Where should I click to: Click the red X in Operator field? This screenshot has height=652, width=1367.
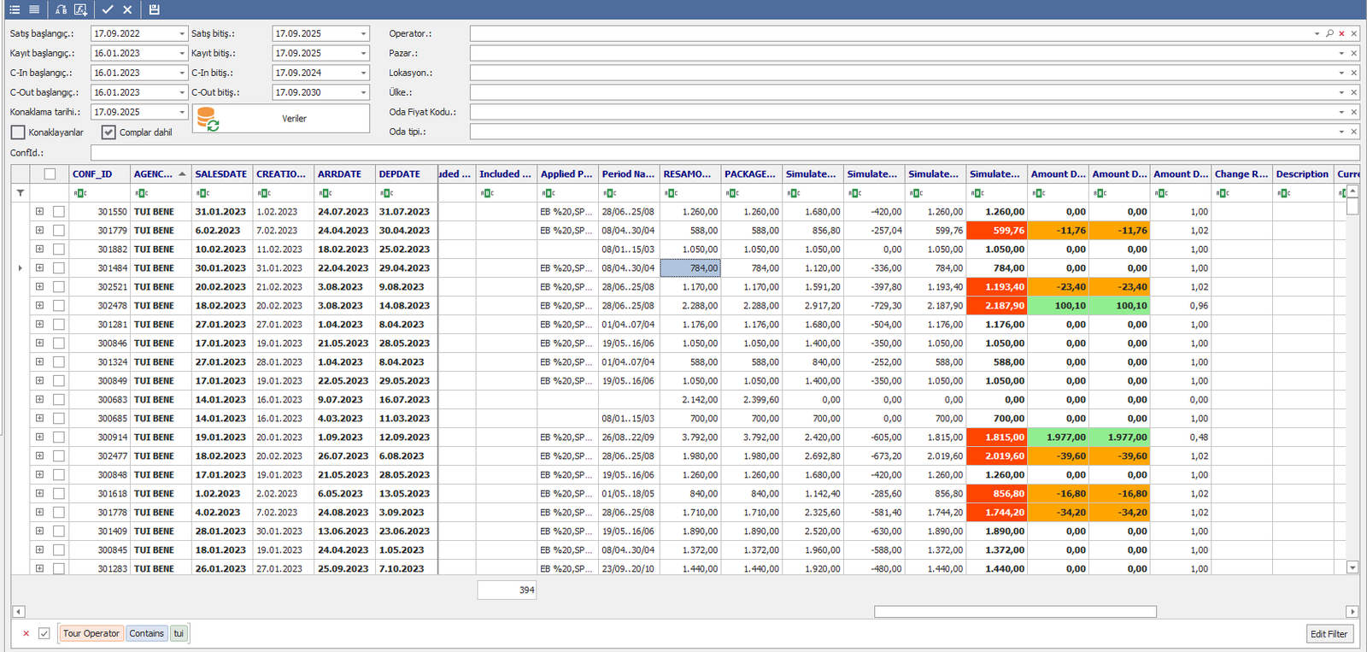1341,34
